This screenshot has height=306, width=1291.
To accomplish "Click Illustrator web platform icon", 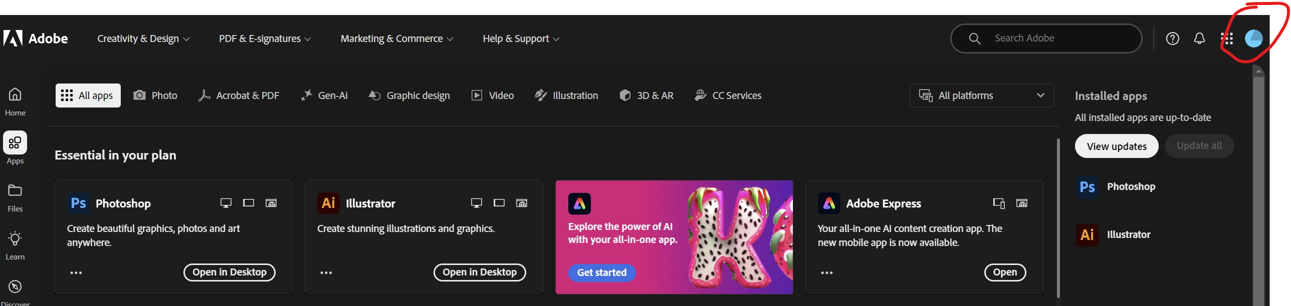I will point(522,203).
